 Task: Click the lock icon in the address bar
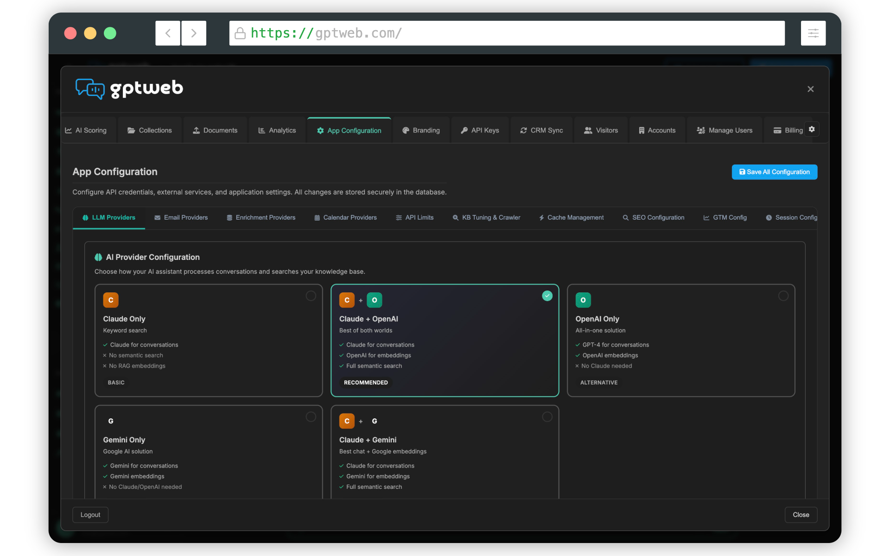point(240,33)
